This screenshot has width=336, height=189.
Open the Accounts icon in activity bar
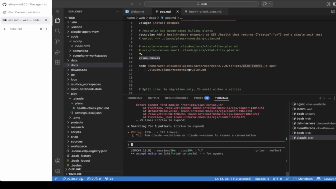58,161
